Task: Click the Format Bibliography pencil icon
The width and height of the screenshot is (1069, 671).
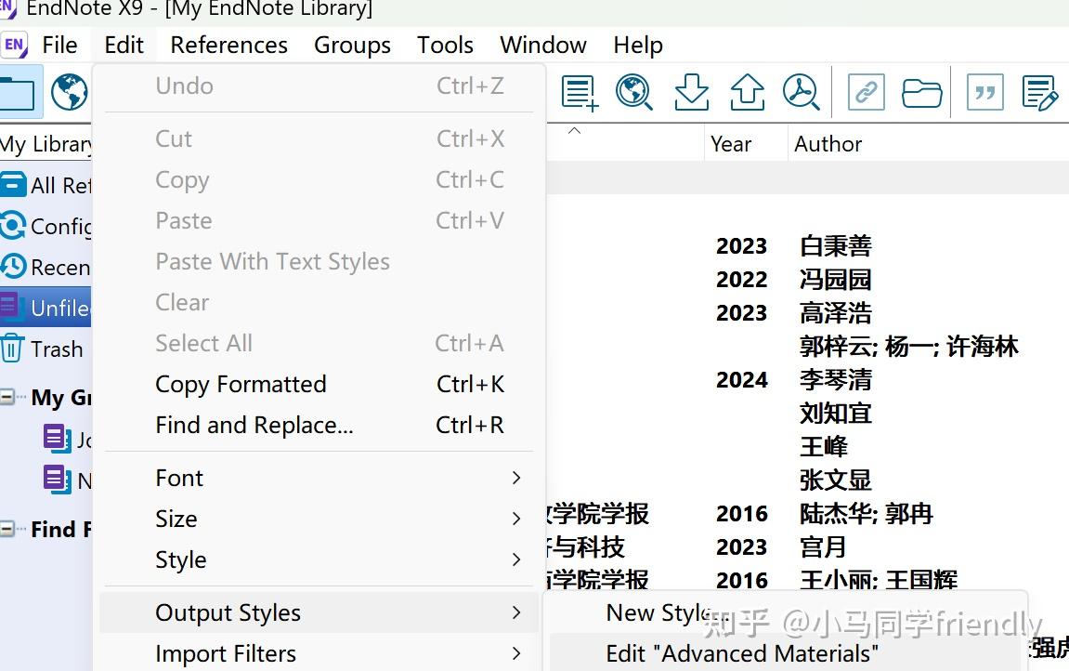Action: pos(1039,93)
